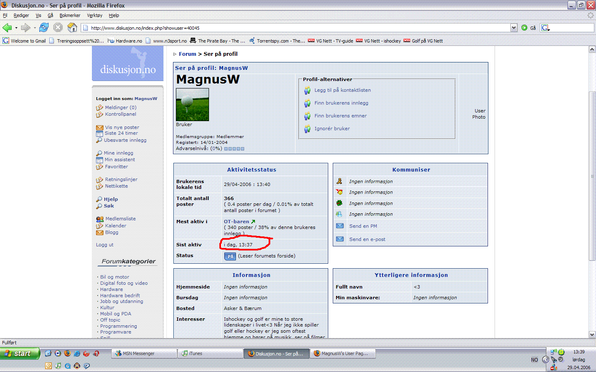Click the Forum breadcrumb link
The width and height of the screenshot is (596, 372).
[187, 54]
